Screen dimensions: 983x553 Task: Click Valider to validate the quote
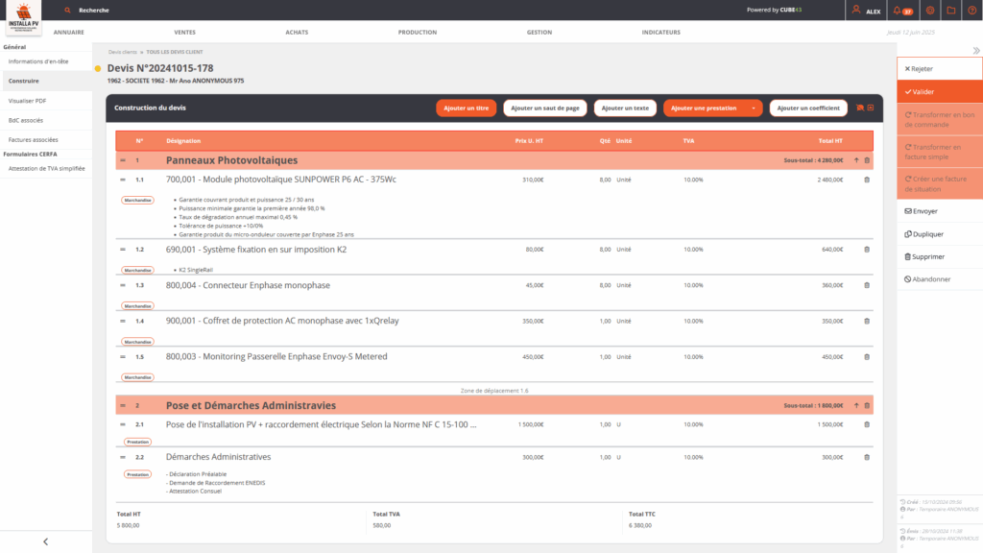tap(939, 91)
